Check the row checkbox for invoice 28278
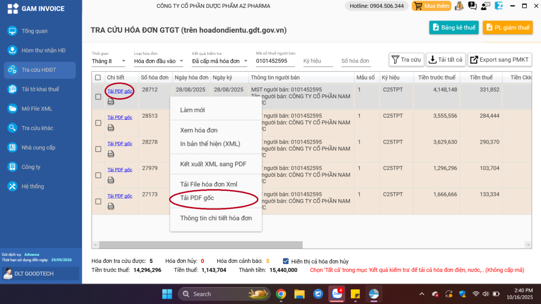Viewport: 541px width, 304px height. (98, 149)
